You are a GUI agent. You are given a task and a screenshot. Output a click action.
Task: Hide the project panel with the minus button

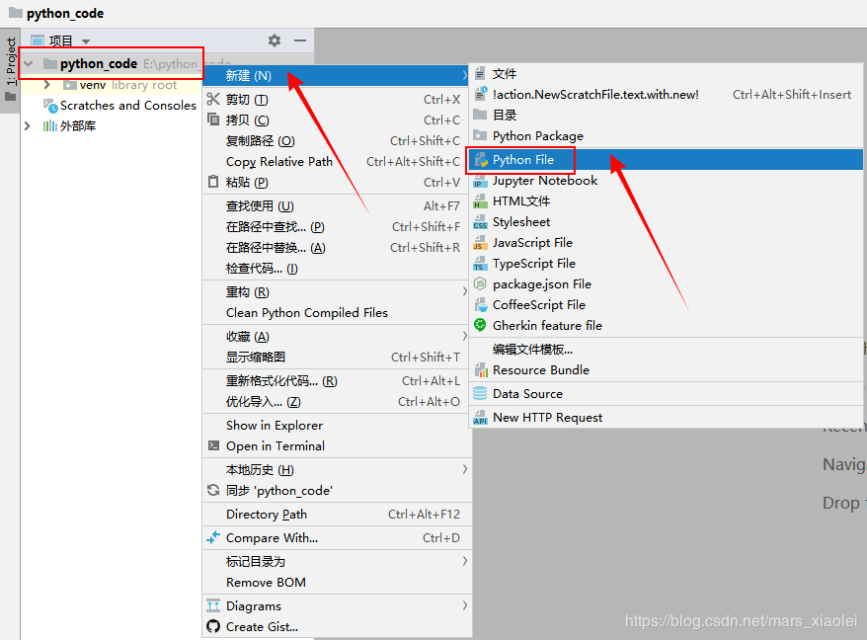pyautogui.click(x=299, y=40)
